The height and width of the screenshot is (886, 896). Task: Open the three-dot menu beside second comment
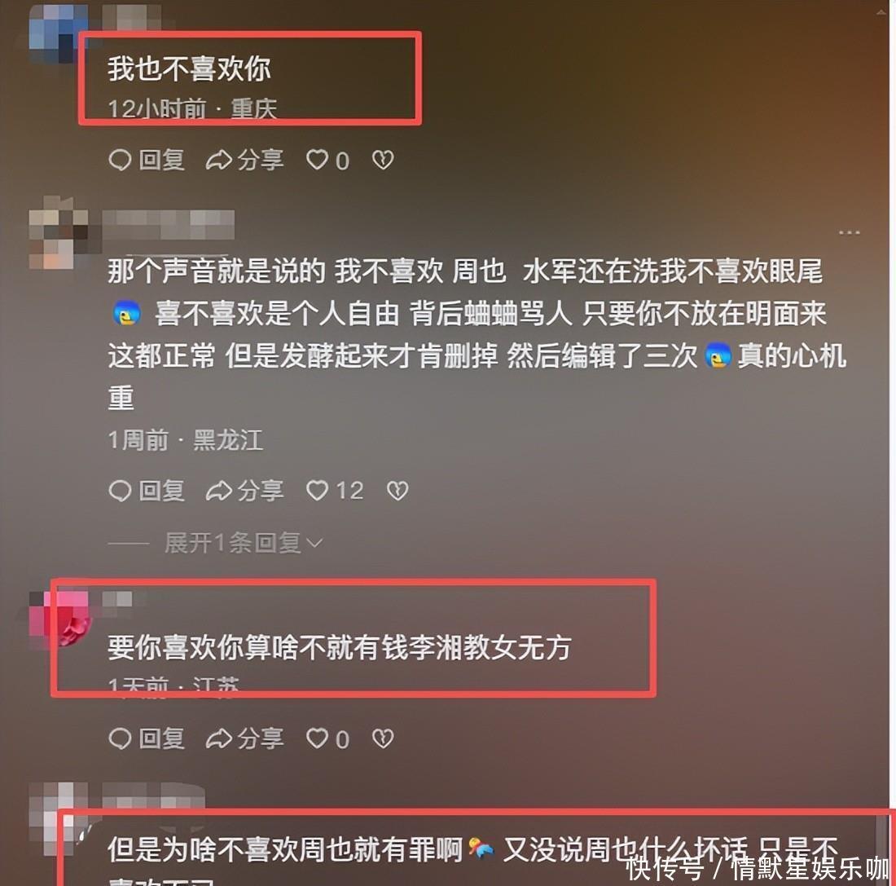pos(849,233)
